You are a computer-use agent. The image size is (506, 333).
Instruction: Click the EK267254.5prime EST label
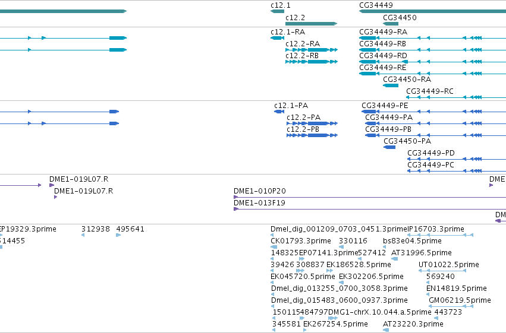335,325
